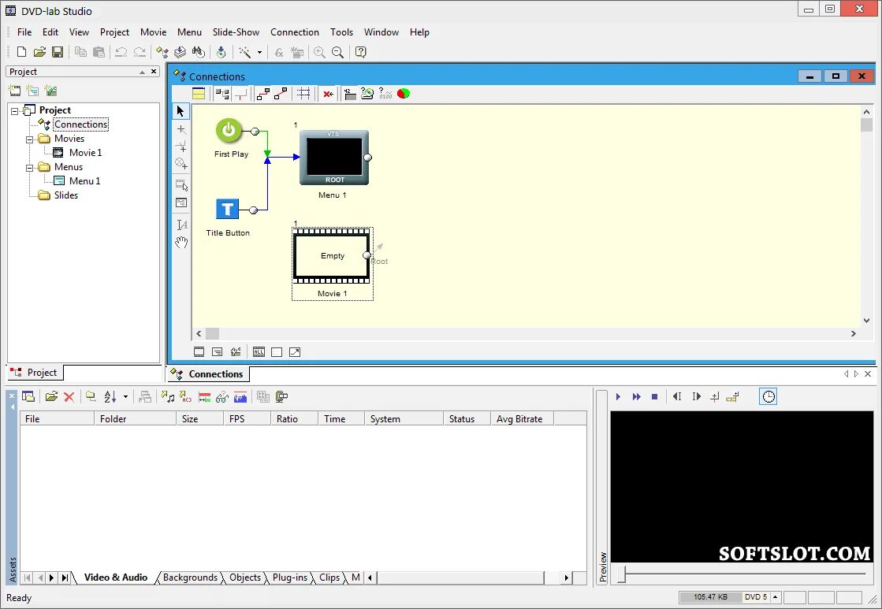Select the text annotation tool in Connections sidebar
This screenshot has width=882, height=609.
pyautogui.click(x=181, y=225)
